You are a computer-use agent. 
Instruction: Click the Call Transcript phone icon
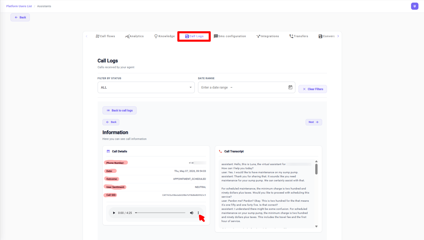tap(220, 151)
